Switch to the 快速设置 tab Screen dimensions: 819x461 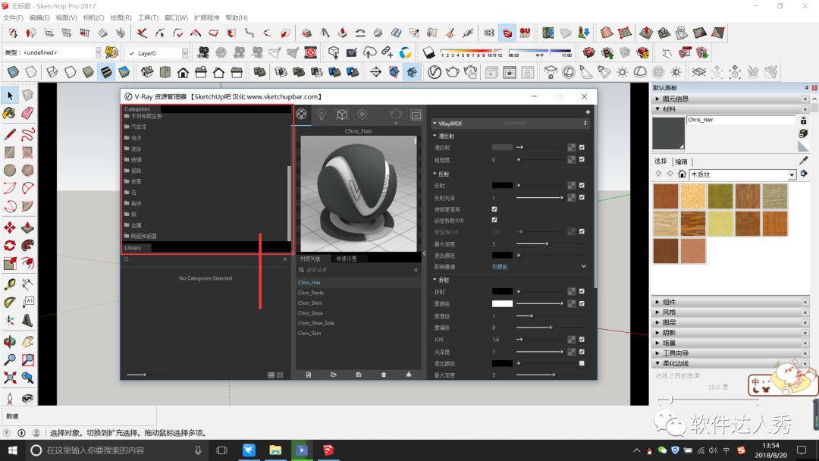pos(347,259)
